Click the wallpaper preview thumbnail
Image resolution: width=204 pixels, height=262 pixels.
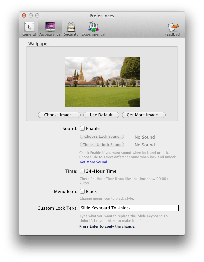102,82
